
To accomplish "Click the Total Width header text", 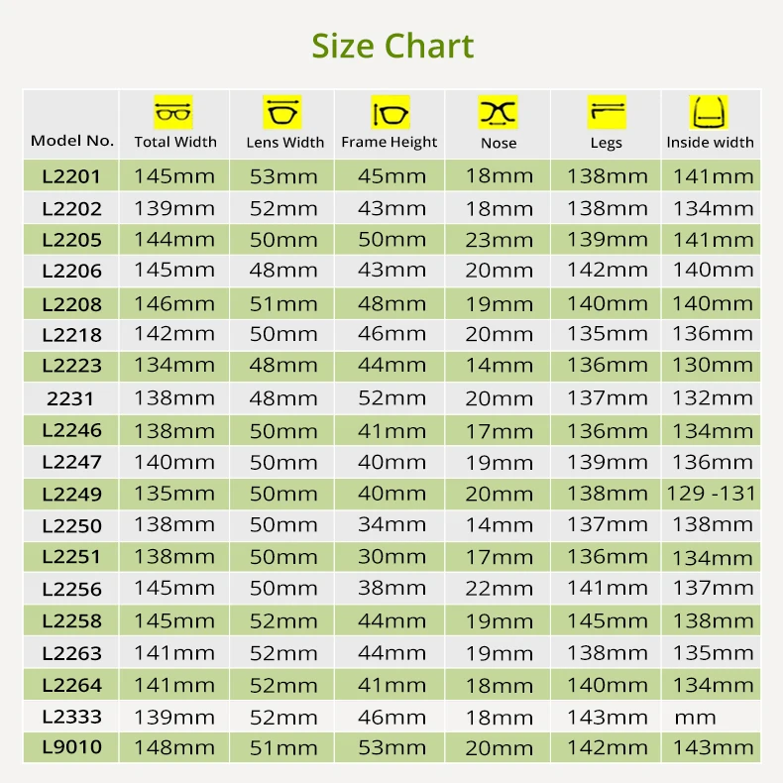I will pos(175,142).
